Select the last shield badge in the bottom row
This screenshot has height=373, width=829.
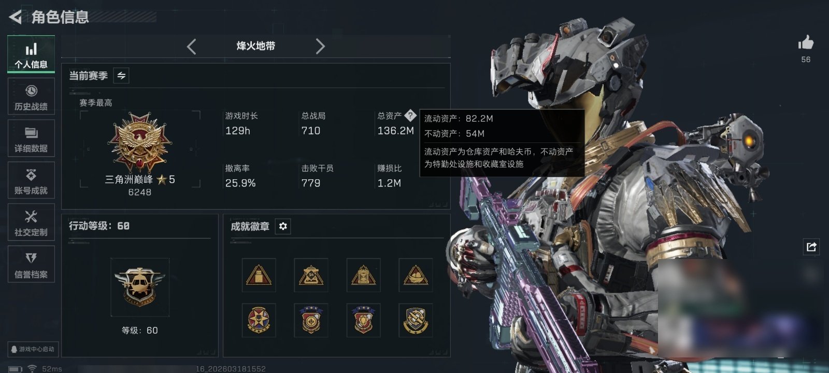[x=416, y=320]
